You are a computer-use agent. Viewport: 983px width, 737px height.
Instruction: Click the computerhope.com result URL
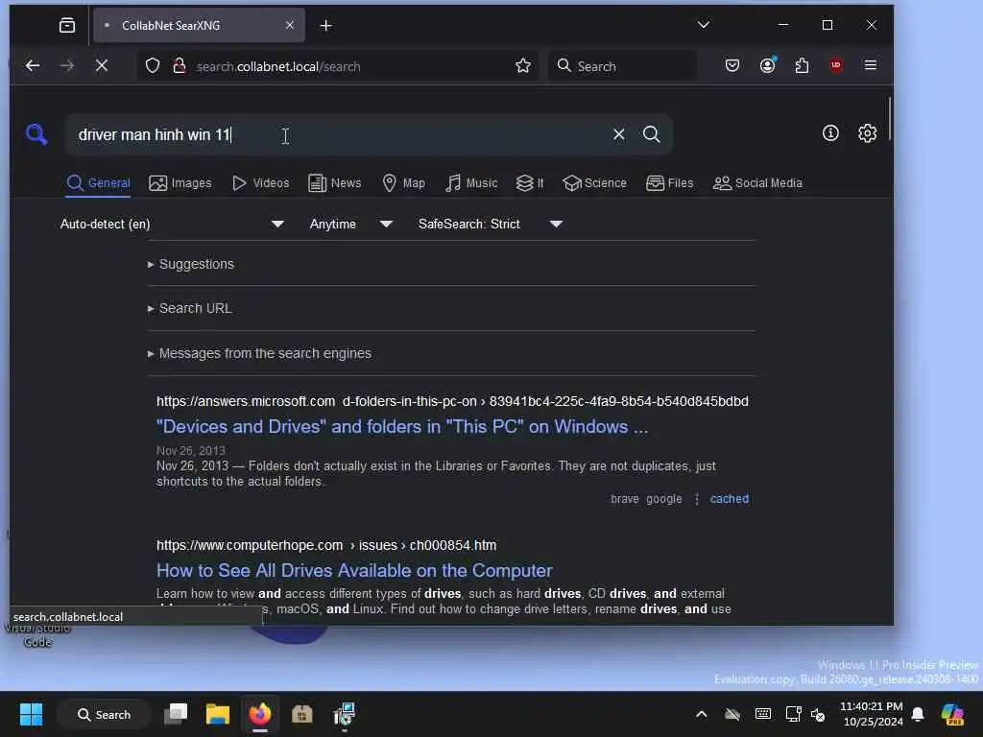(x=326, y=545)
